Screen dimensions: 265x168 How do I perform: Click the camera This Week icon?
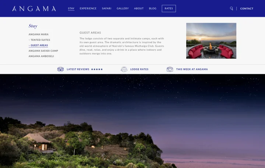(x=170, y=69)
